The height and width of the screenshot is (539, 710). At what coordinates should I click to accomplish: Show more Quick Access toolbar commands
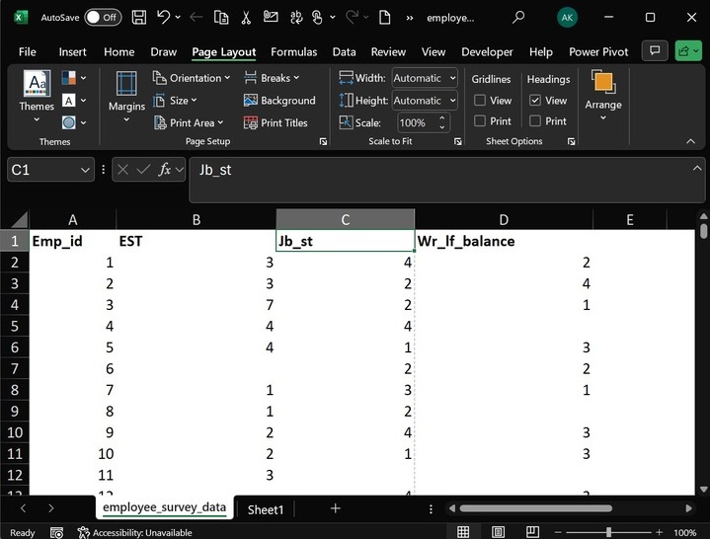point(410,18)
